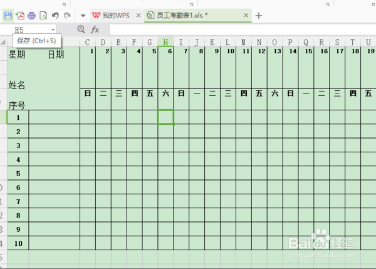
Task: Click the active cell H5
Action: pyautogui.click(x=165, y=117)
